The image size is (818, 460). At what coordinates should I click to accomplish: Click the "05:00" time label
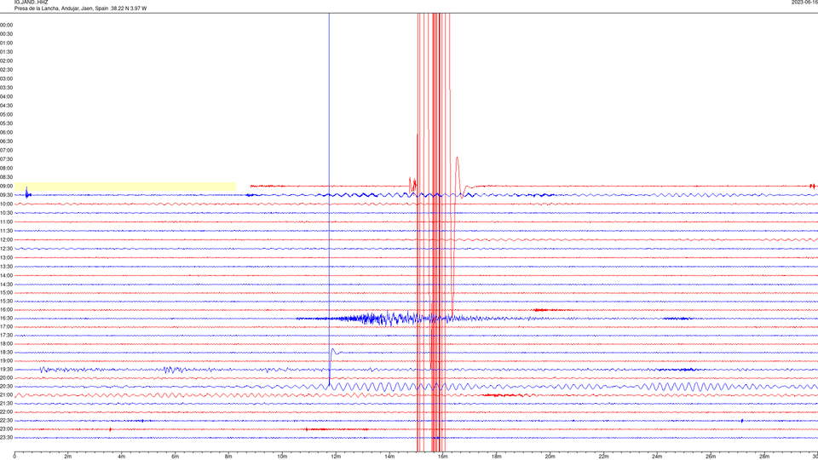click(x=6, y=114)
